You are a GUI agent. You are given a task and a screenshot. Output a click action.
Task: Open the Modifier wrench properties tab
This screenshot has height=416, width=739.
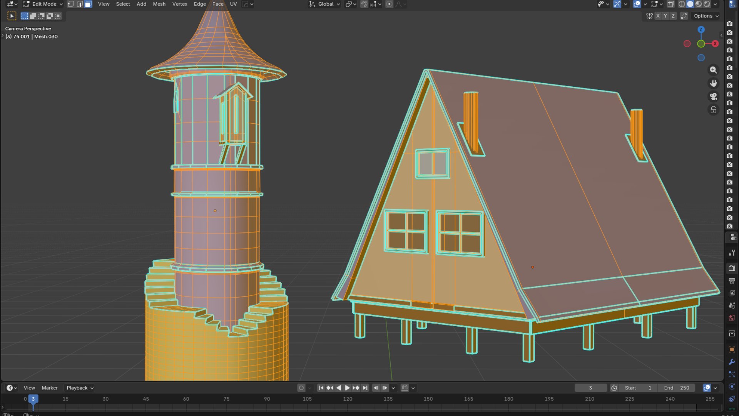[732, 362]
